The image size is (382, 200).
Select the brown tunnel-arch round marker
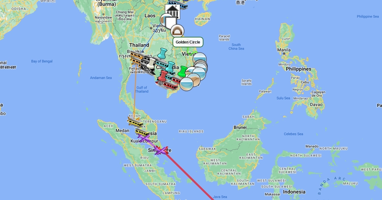click(177, 31)
